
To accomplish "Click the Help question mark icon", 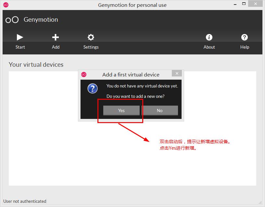I will click(x=245, y=37).
